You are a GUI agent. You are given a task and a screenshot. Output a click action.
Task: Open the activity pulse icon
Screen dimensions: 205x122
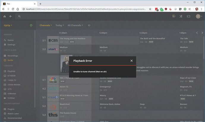point(174,16)
